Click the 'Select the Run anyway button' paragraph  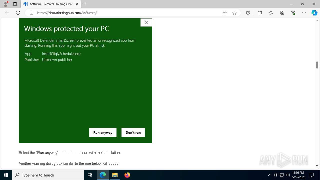click(70, 153)
